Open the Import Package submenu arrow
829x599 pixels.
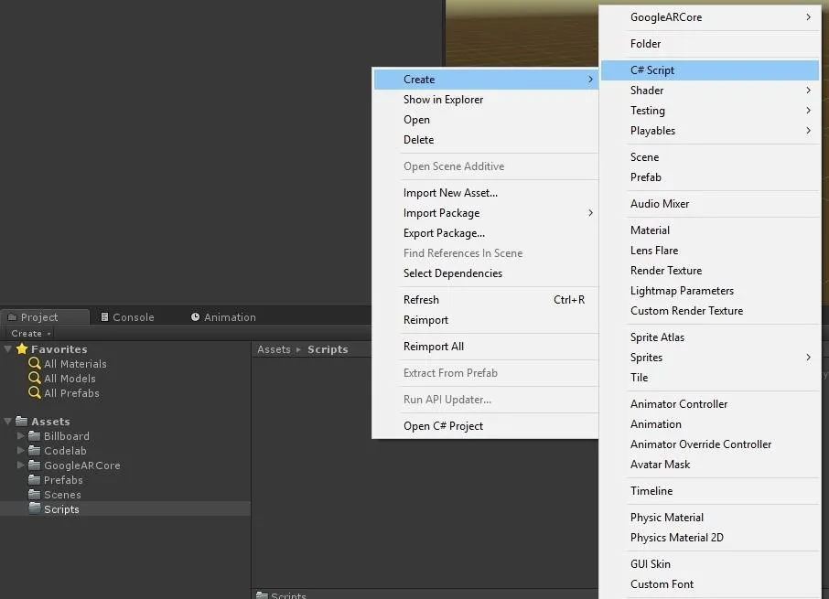[590, 213]
